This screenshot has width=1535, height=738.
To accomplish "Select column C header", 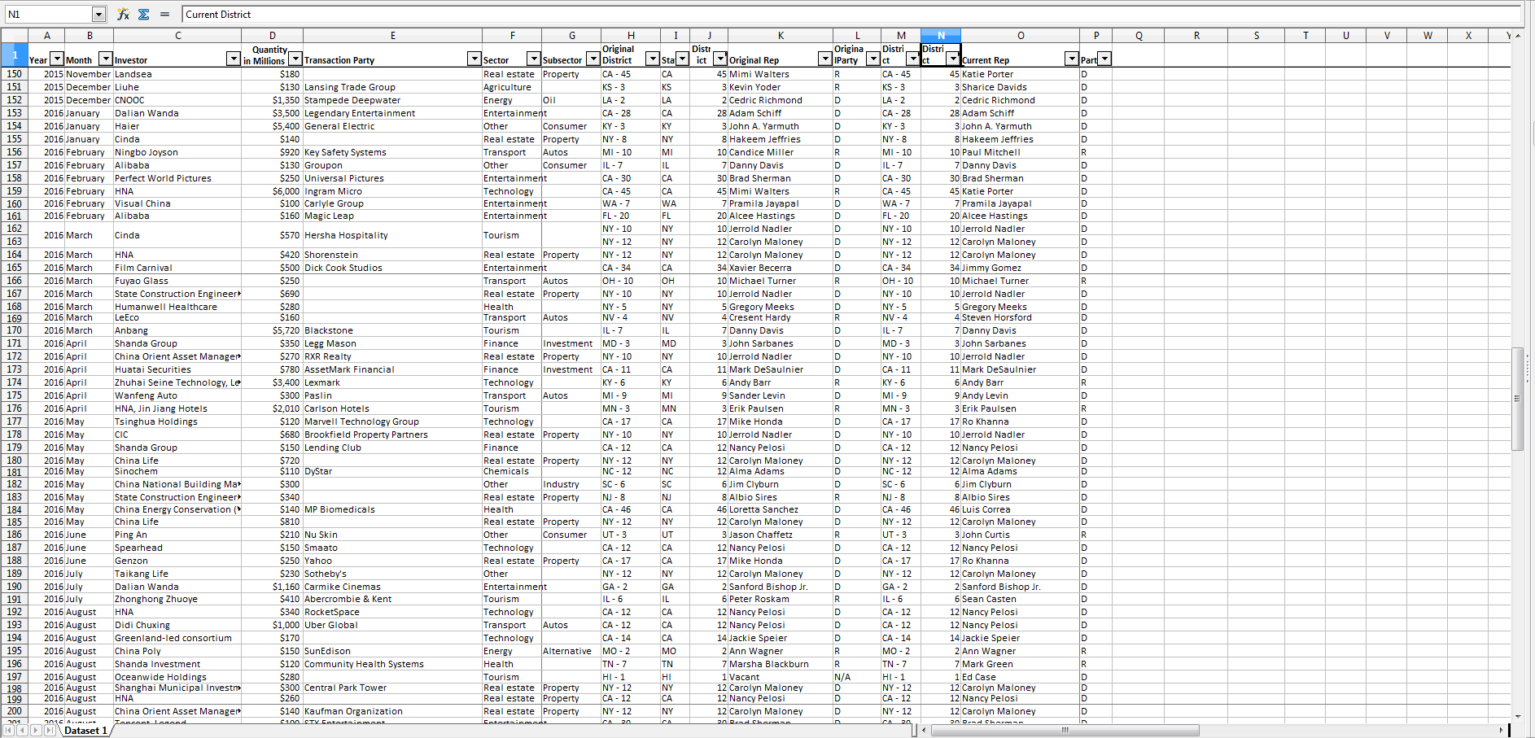I will [177, 35].
